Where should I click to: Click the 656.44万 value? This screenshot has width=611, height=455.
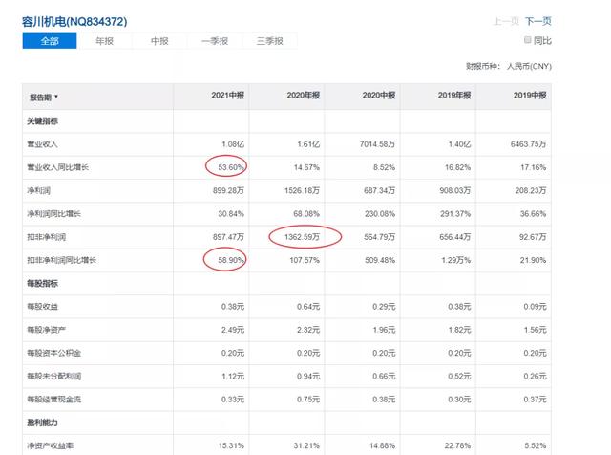455,237
